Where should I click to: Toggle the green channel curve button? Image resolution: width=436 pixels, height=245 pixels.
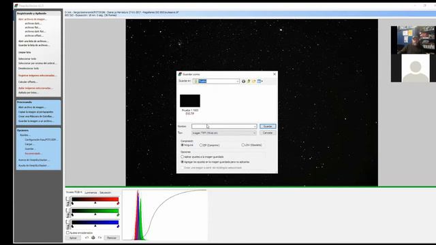point(68,213)
